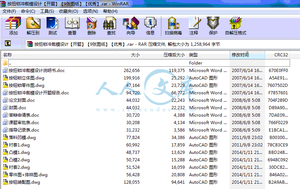Click the parent folder '..' icon

point(5,63)
